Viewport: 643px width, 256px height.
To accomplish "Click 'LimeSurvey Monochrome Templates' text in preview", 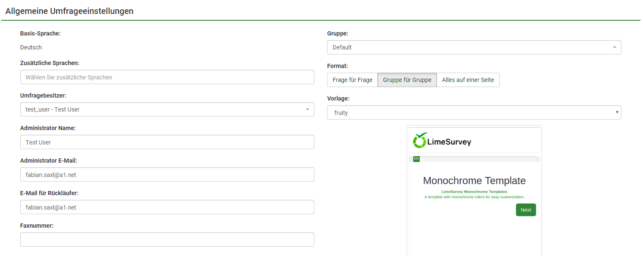I will click(474, 192).
